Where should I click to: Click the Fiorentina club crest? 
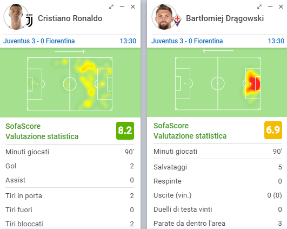click(x=177, y=21)
